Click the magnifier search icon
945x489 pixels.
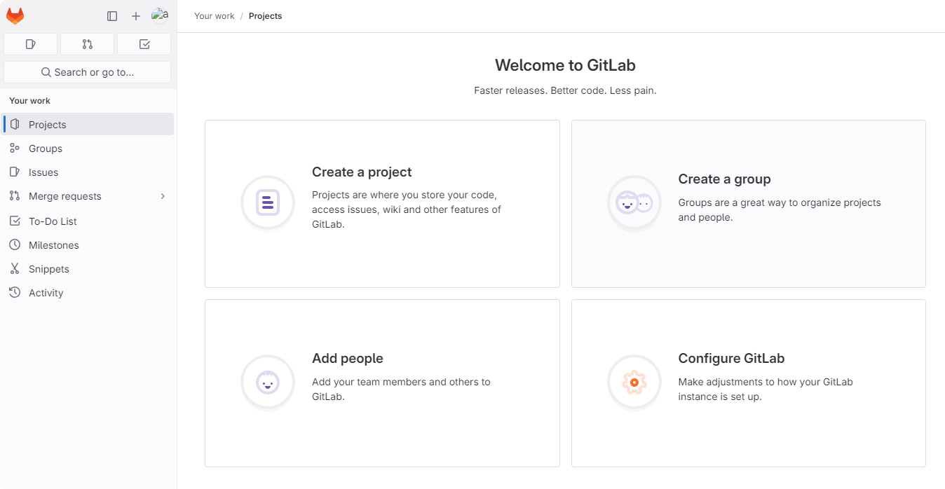point(46,72)
